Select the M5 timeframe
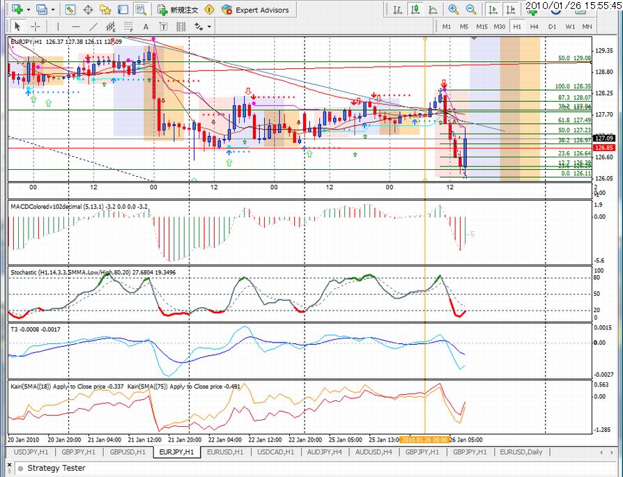The height and width of the screenshot is (477, 623). [464, 26]
